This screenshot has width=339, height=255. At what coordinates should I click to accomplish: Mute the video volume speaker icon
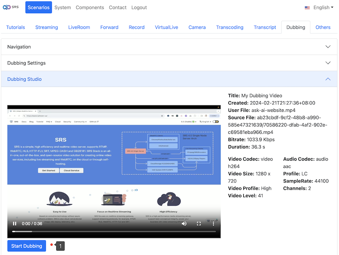pos(184,224)
